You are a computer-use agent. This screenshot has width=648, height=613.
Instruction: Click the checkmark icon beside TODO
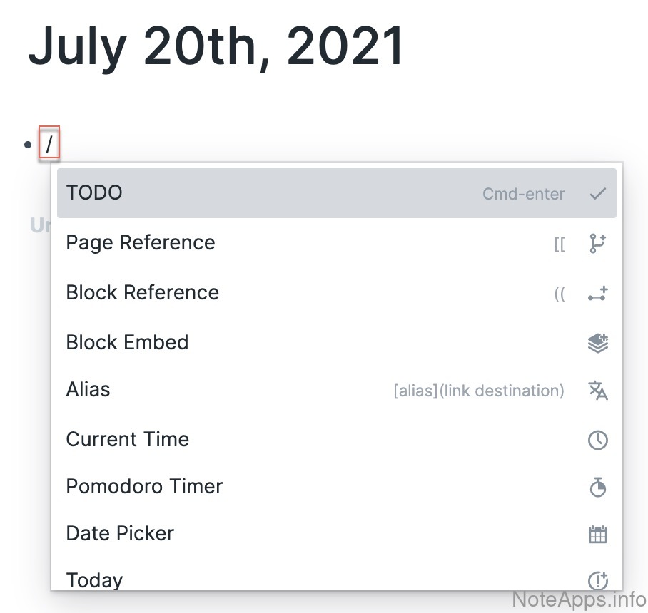[x=597, y=193]
